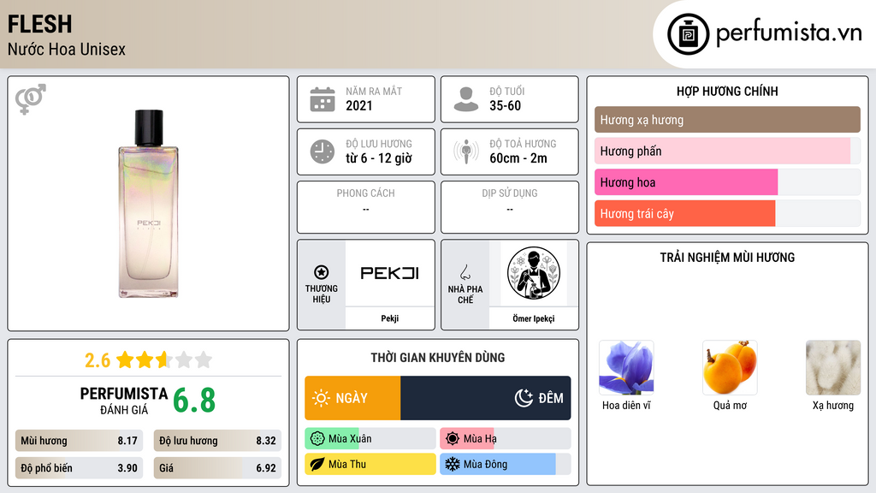Click the age range value 35-60
This screenshot has width=876, height=493.
505,105
